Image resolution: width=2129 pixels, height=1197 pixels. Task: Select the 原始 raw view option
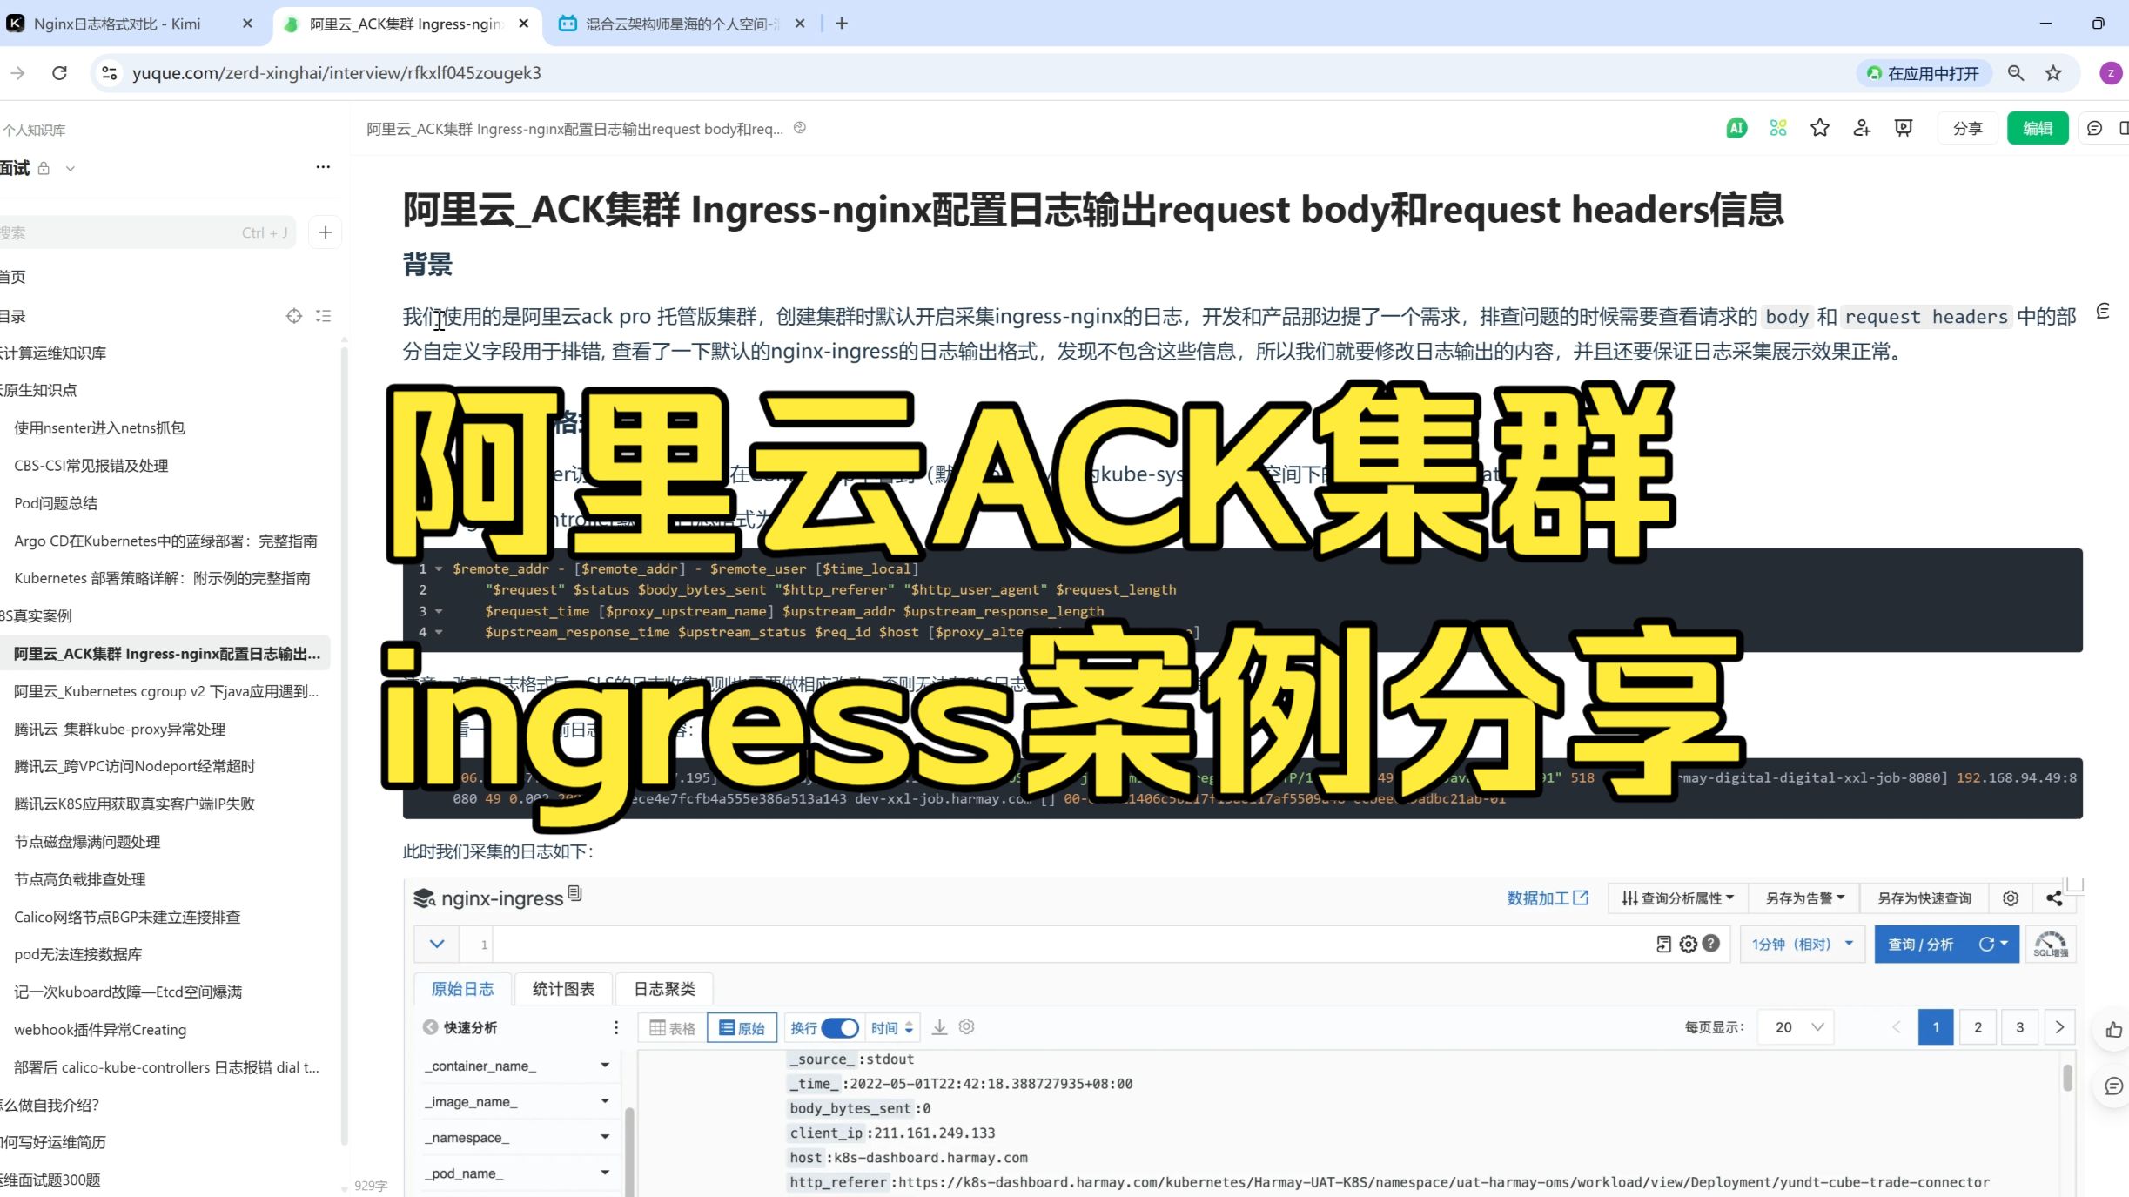coord(742,1028)
